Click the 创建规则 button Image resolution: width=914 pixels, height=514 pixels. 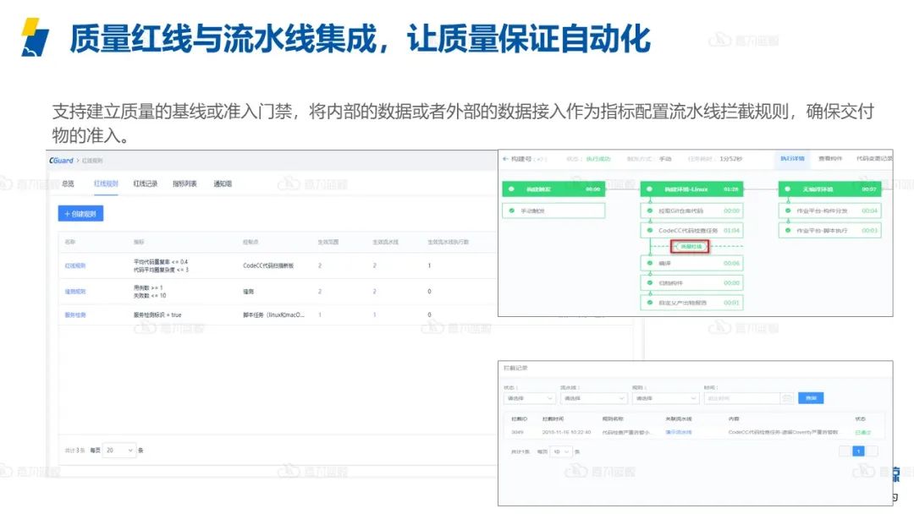[80, 214]
